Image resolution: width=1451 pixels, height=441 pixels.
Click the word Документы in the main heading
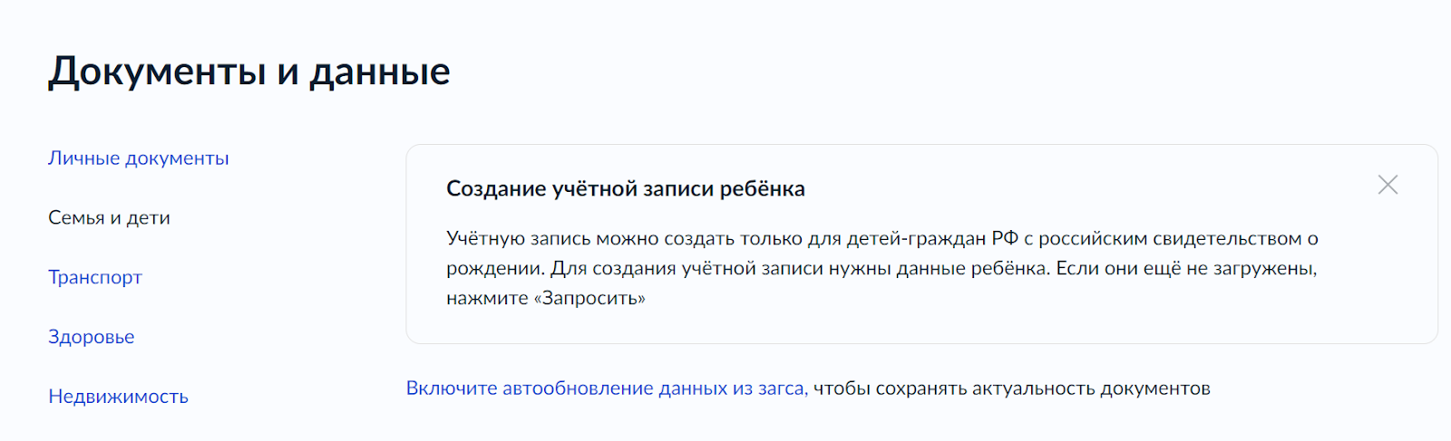click(x=157, y=72)
